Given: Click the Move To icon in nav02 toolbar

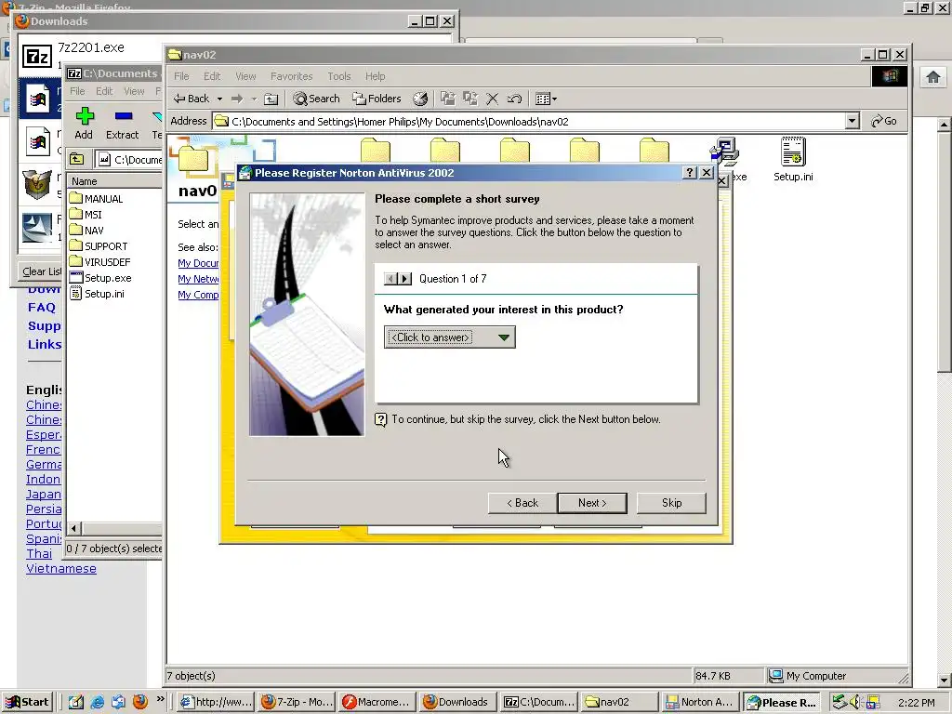Looking at the screenshot, I should coord(448,99).
